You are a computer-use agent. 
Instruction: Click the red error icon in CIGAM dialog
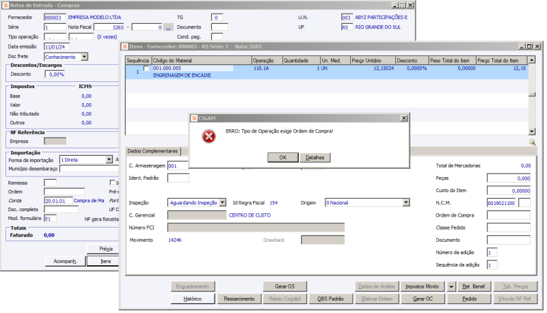(209, 137)
